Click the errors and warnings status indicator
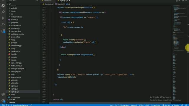Image resolution: width=189 pixels, height=106 pixels. click(5, 105)
